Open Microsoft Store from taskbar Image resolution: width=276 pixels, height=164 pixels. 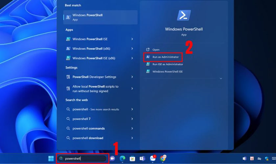tap(132, 159)
